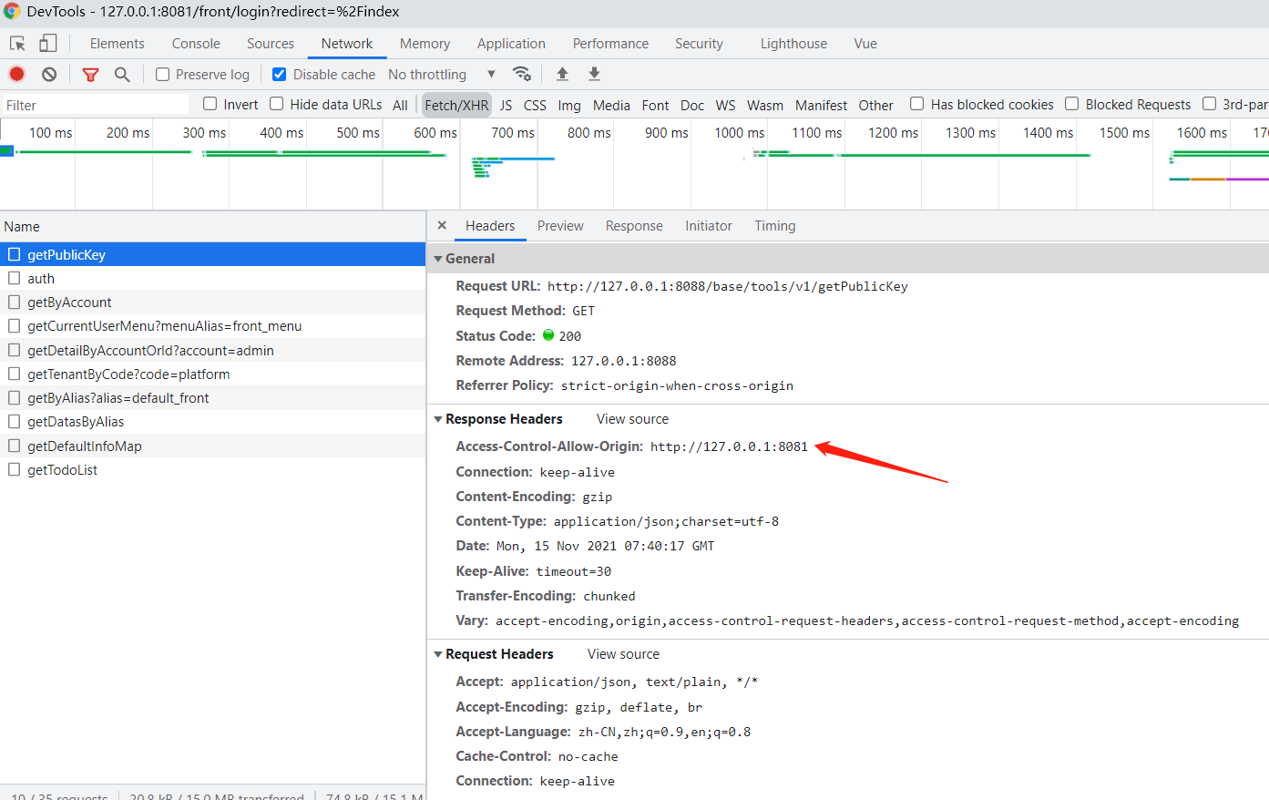
Task: Open the Timing tab in request details
Action: [x=774, y=226]
